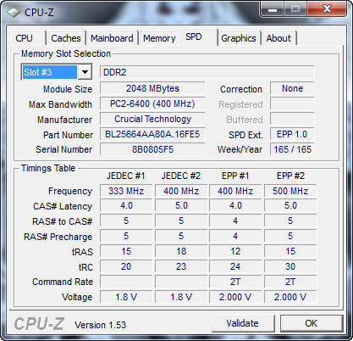353x341 pixels.
Task: View the About tab
Action: [x=279, y=38]
